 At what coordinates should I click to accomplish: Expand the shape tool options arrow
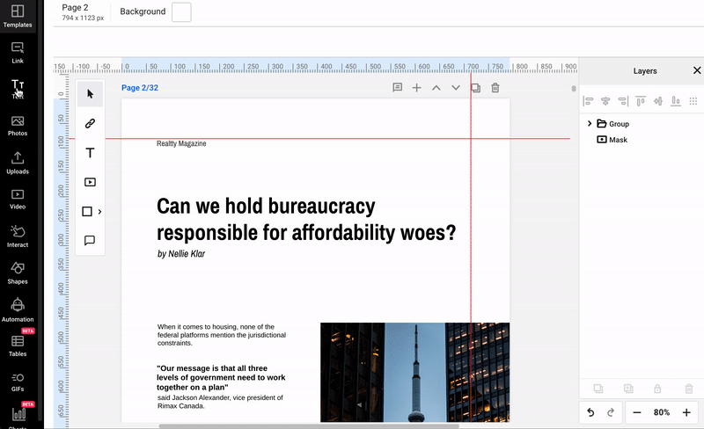tap(99, 211)
